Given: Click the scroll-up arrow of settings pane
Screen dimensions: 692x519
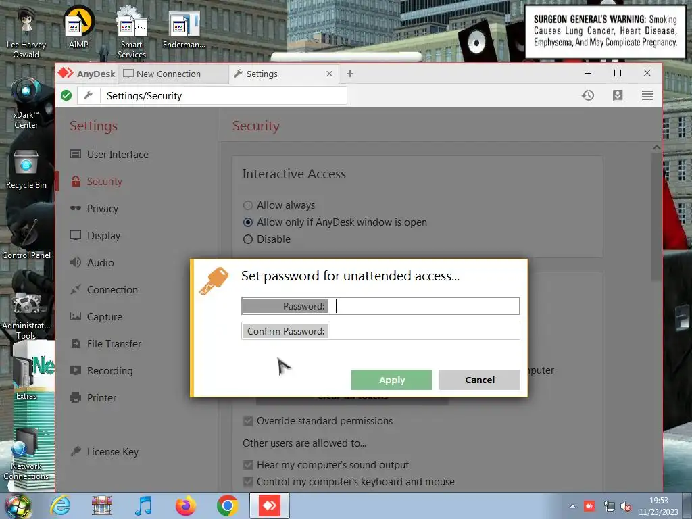Looking at the screenshot, I should (x=657, y=147).
